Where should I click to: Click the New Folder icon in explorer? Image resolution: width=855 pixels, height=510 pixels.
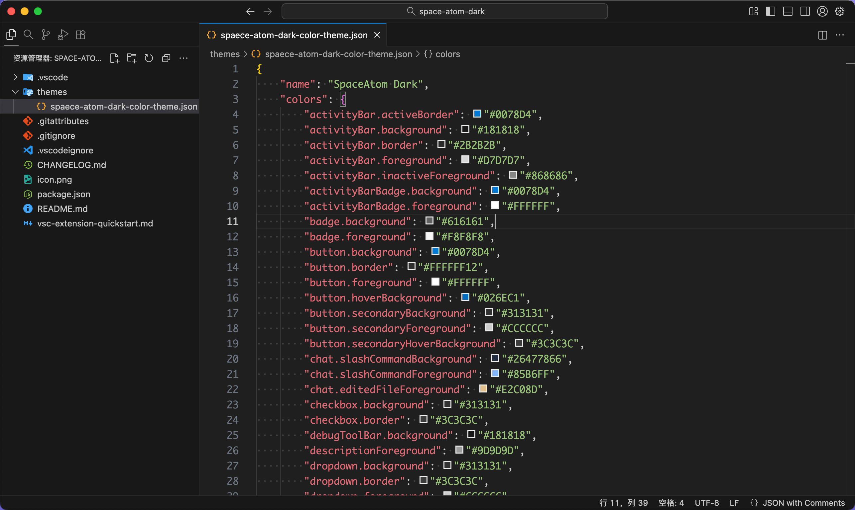tap(131, 58)
